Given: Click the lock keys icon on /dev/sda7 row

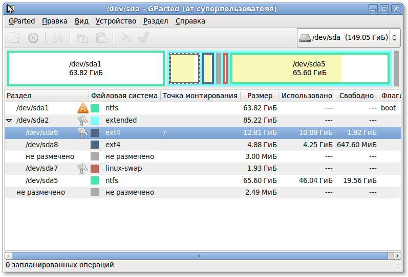Looking at the screenshot, I should (83, 168).
